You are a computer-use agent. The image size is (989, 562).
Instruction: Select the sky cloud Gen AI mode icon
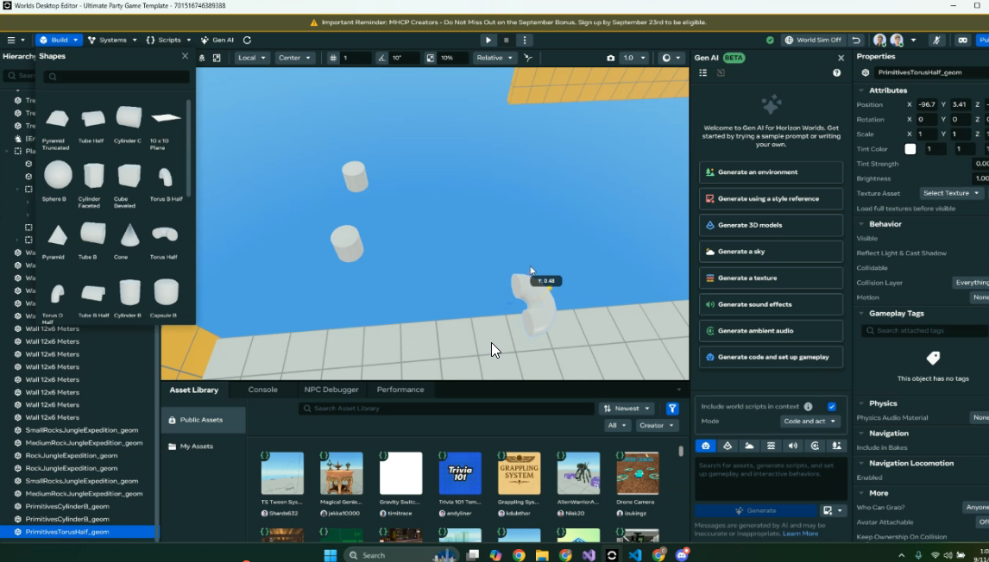pyautogui.click(x=749, y=446)
